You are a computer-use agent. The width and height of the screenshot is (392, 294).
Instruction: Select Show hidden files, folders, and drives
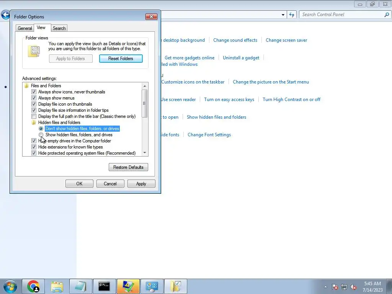tap(41, 135)
